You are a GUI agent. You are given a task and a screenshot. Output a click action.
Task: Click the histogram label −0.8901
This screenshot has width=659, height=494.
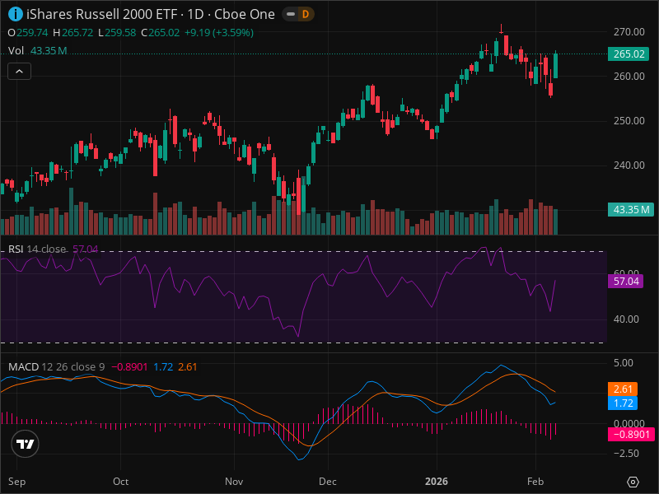[x=631, y=435]
